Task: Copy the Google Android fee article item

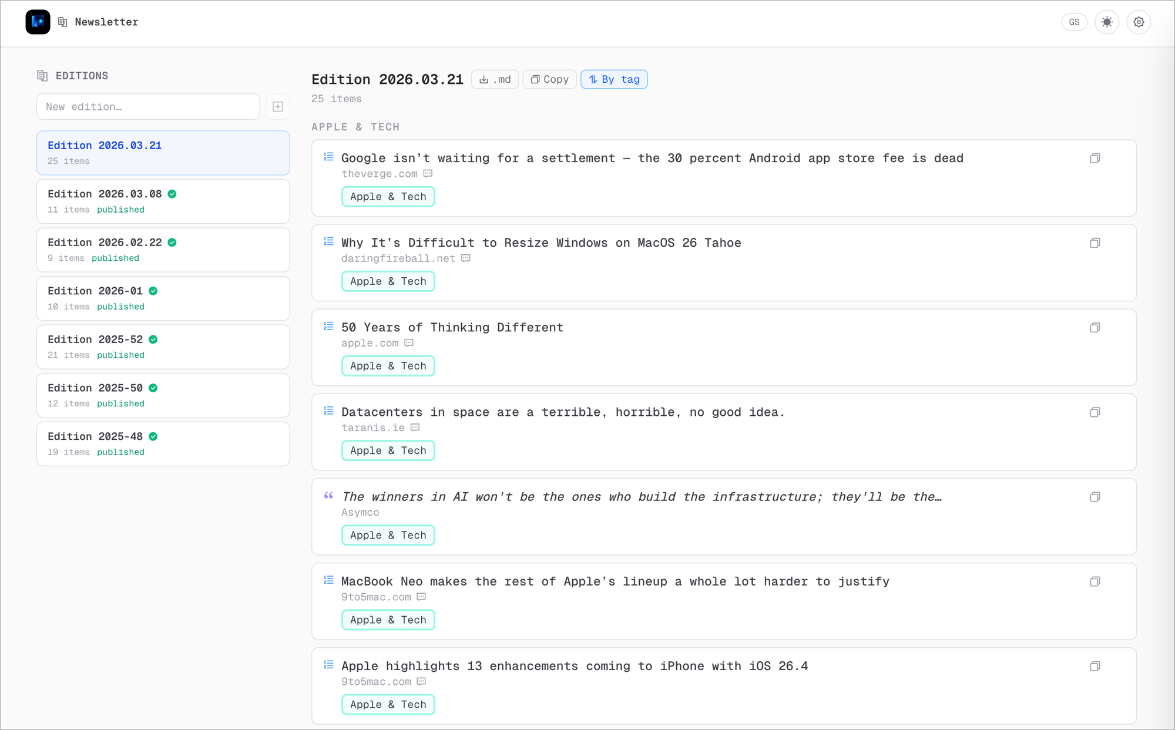Action: (1095, 158)
